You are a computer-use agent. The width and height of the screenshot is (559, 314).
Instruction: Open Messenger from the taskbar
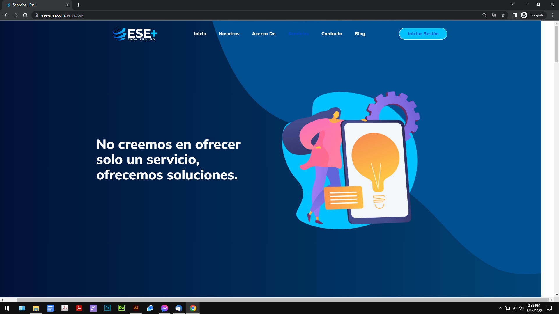click(164, 308)
